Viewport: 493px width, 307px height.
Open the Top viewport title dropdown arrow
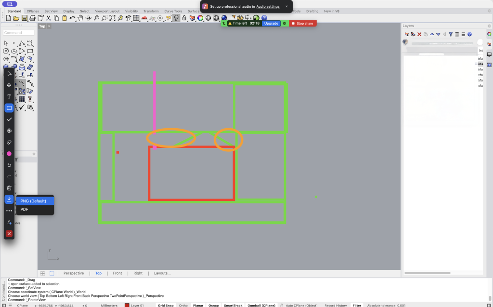[x=49, y=27]
